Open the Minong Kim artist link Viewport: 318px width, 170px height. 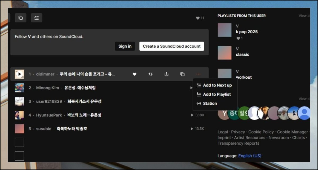pyautogui.click(x=47, y=88)
